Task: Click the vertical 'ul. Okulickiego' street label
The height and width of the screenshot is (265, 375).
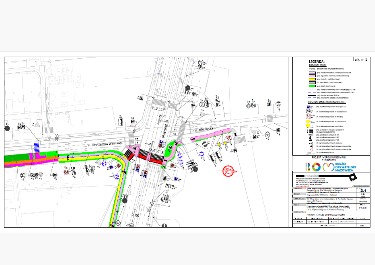Action: tap(165, 129)
